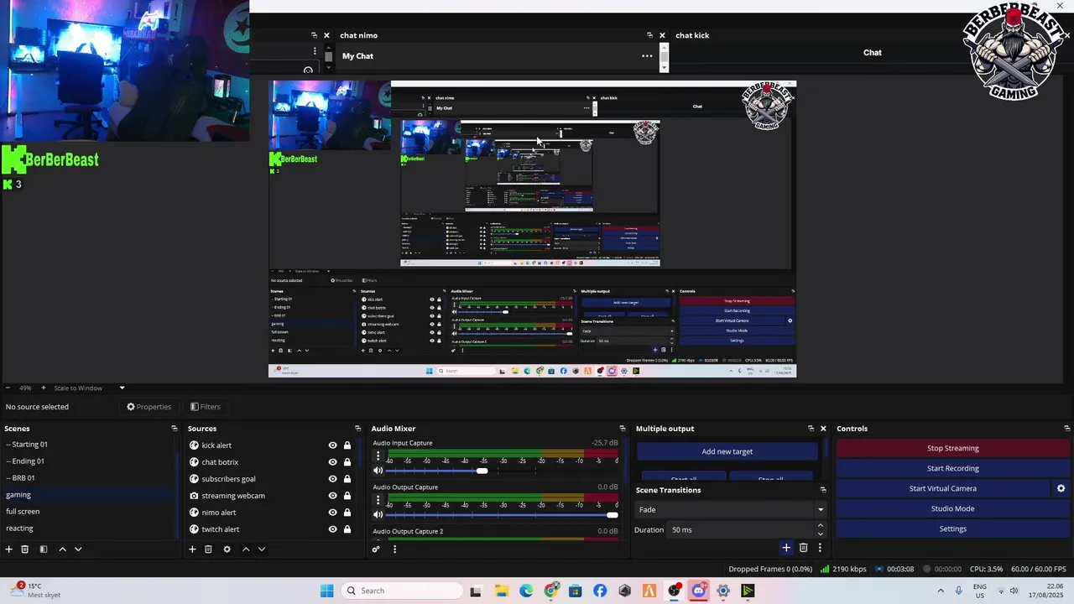Move scene down arrow in Scenes toolbar
Screen dimensions: 1074x604
tap(78, 549)
